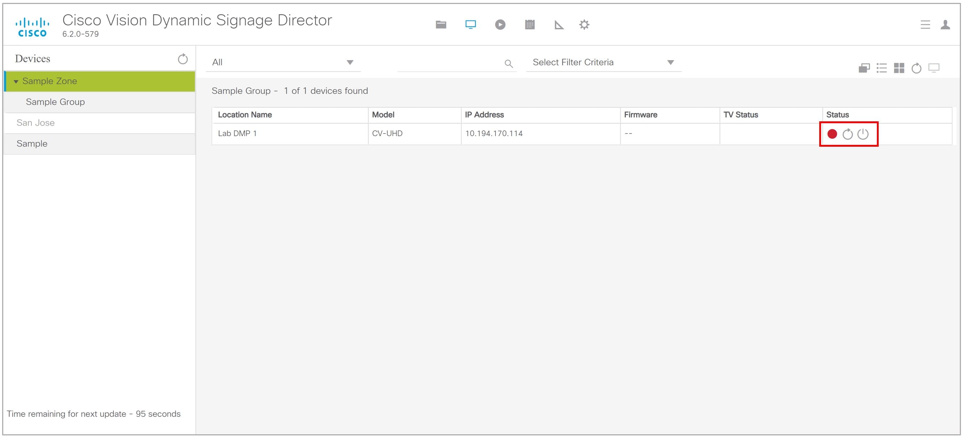Open Script Control via the play icon
The image size is (966, 439).
pos(500,24)
